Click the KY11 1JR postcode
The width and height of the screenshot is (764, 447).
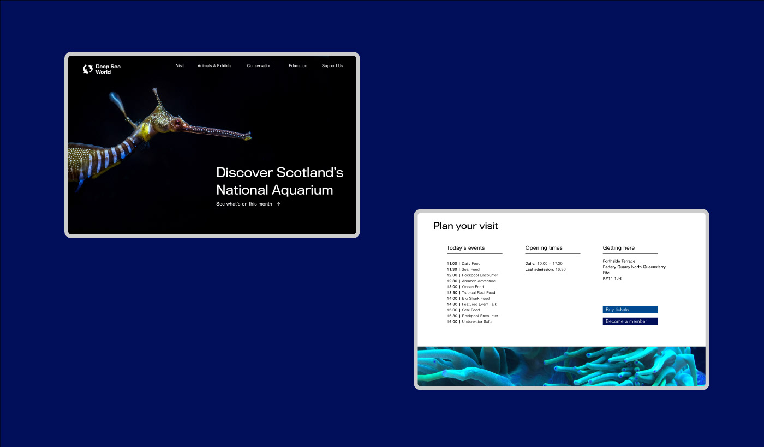(612, 279)
